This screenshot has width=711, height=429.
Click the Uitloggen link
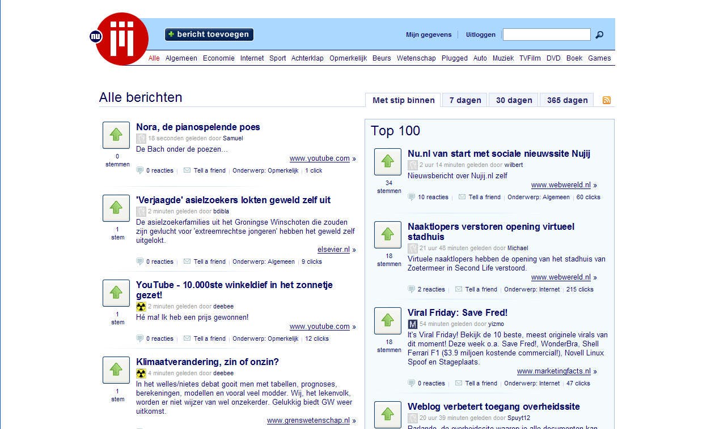[x=480, y=35]
